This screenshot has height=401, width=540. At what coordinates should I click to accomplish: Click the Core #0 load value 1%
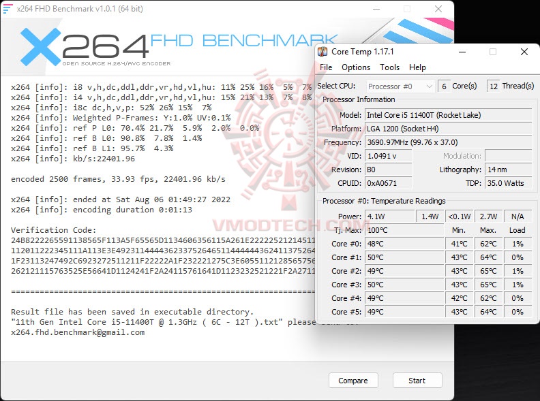point(517,244)
